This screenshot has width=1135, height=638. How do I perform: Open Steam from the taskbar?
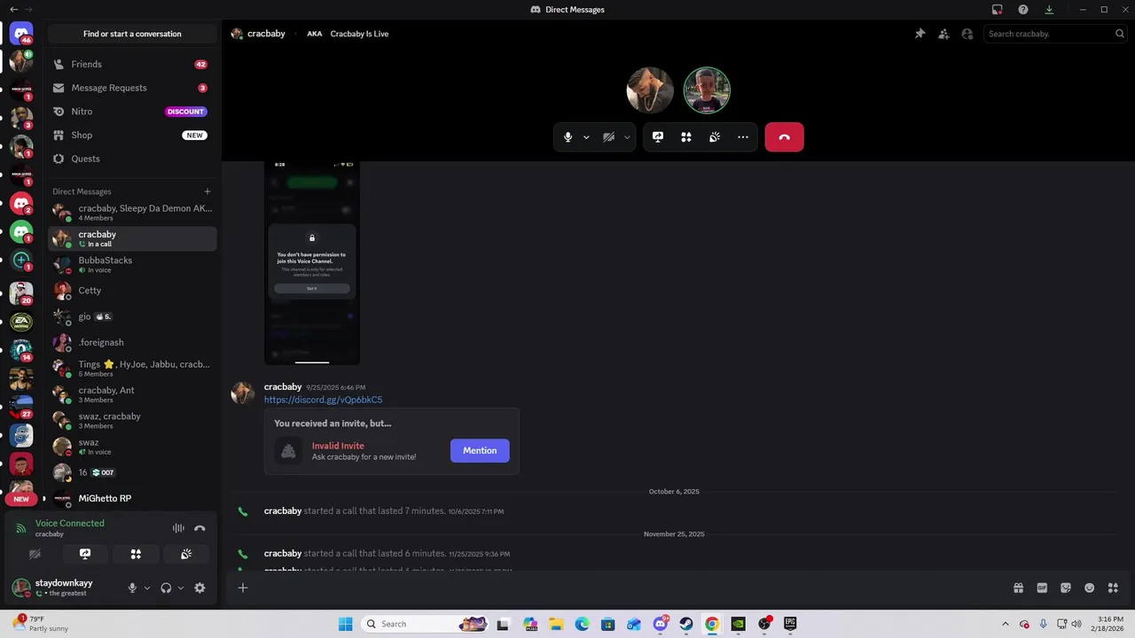[686, 624]
